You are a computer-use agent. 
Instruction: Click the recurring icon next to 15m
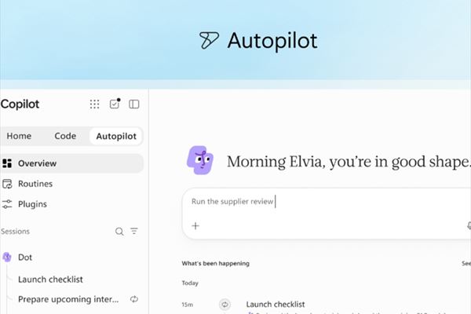[x=225, y=305]
